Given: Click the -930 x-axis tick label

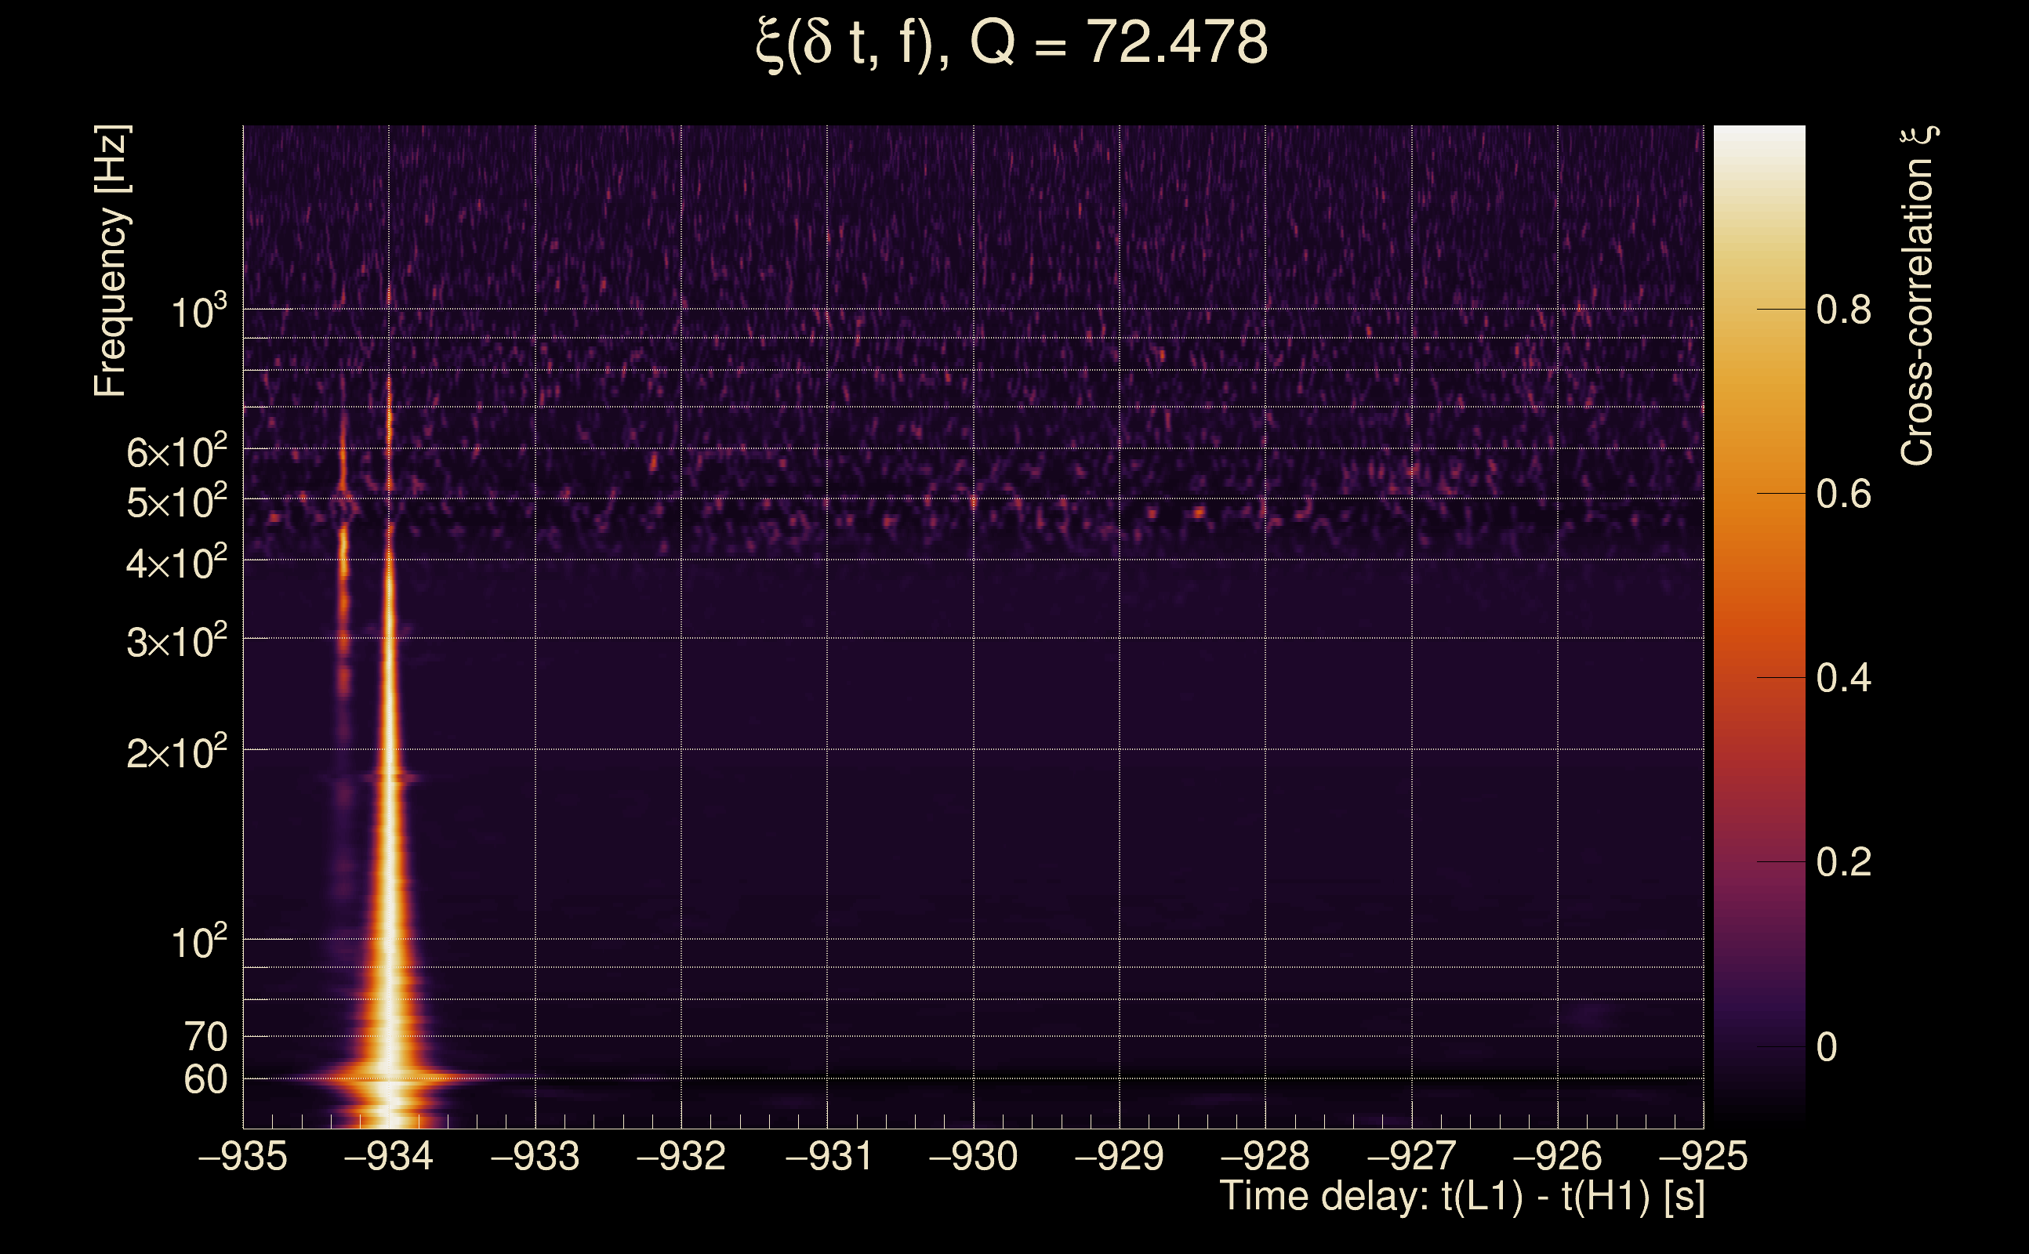Looking at the screenshot, I should 973,1156.
